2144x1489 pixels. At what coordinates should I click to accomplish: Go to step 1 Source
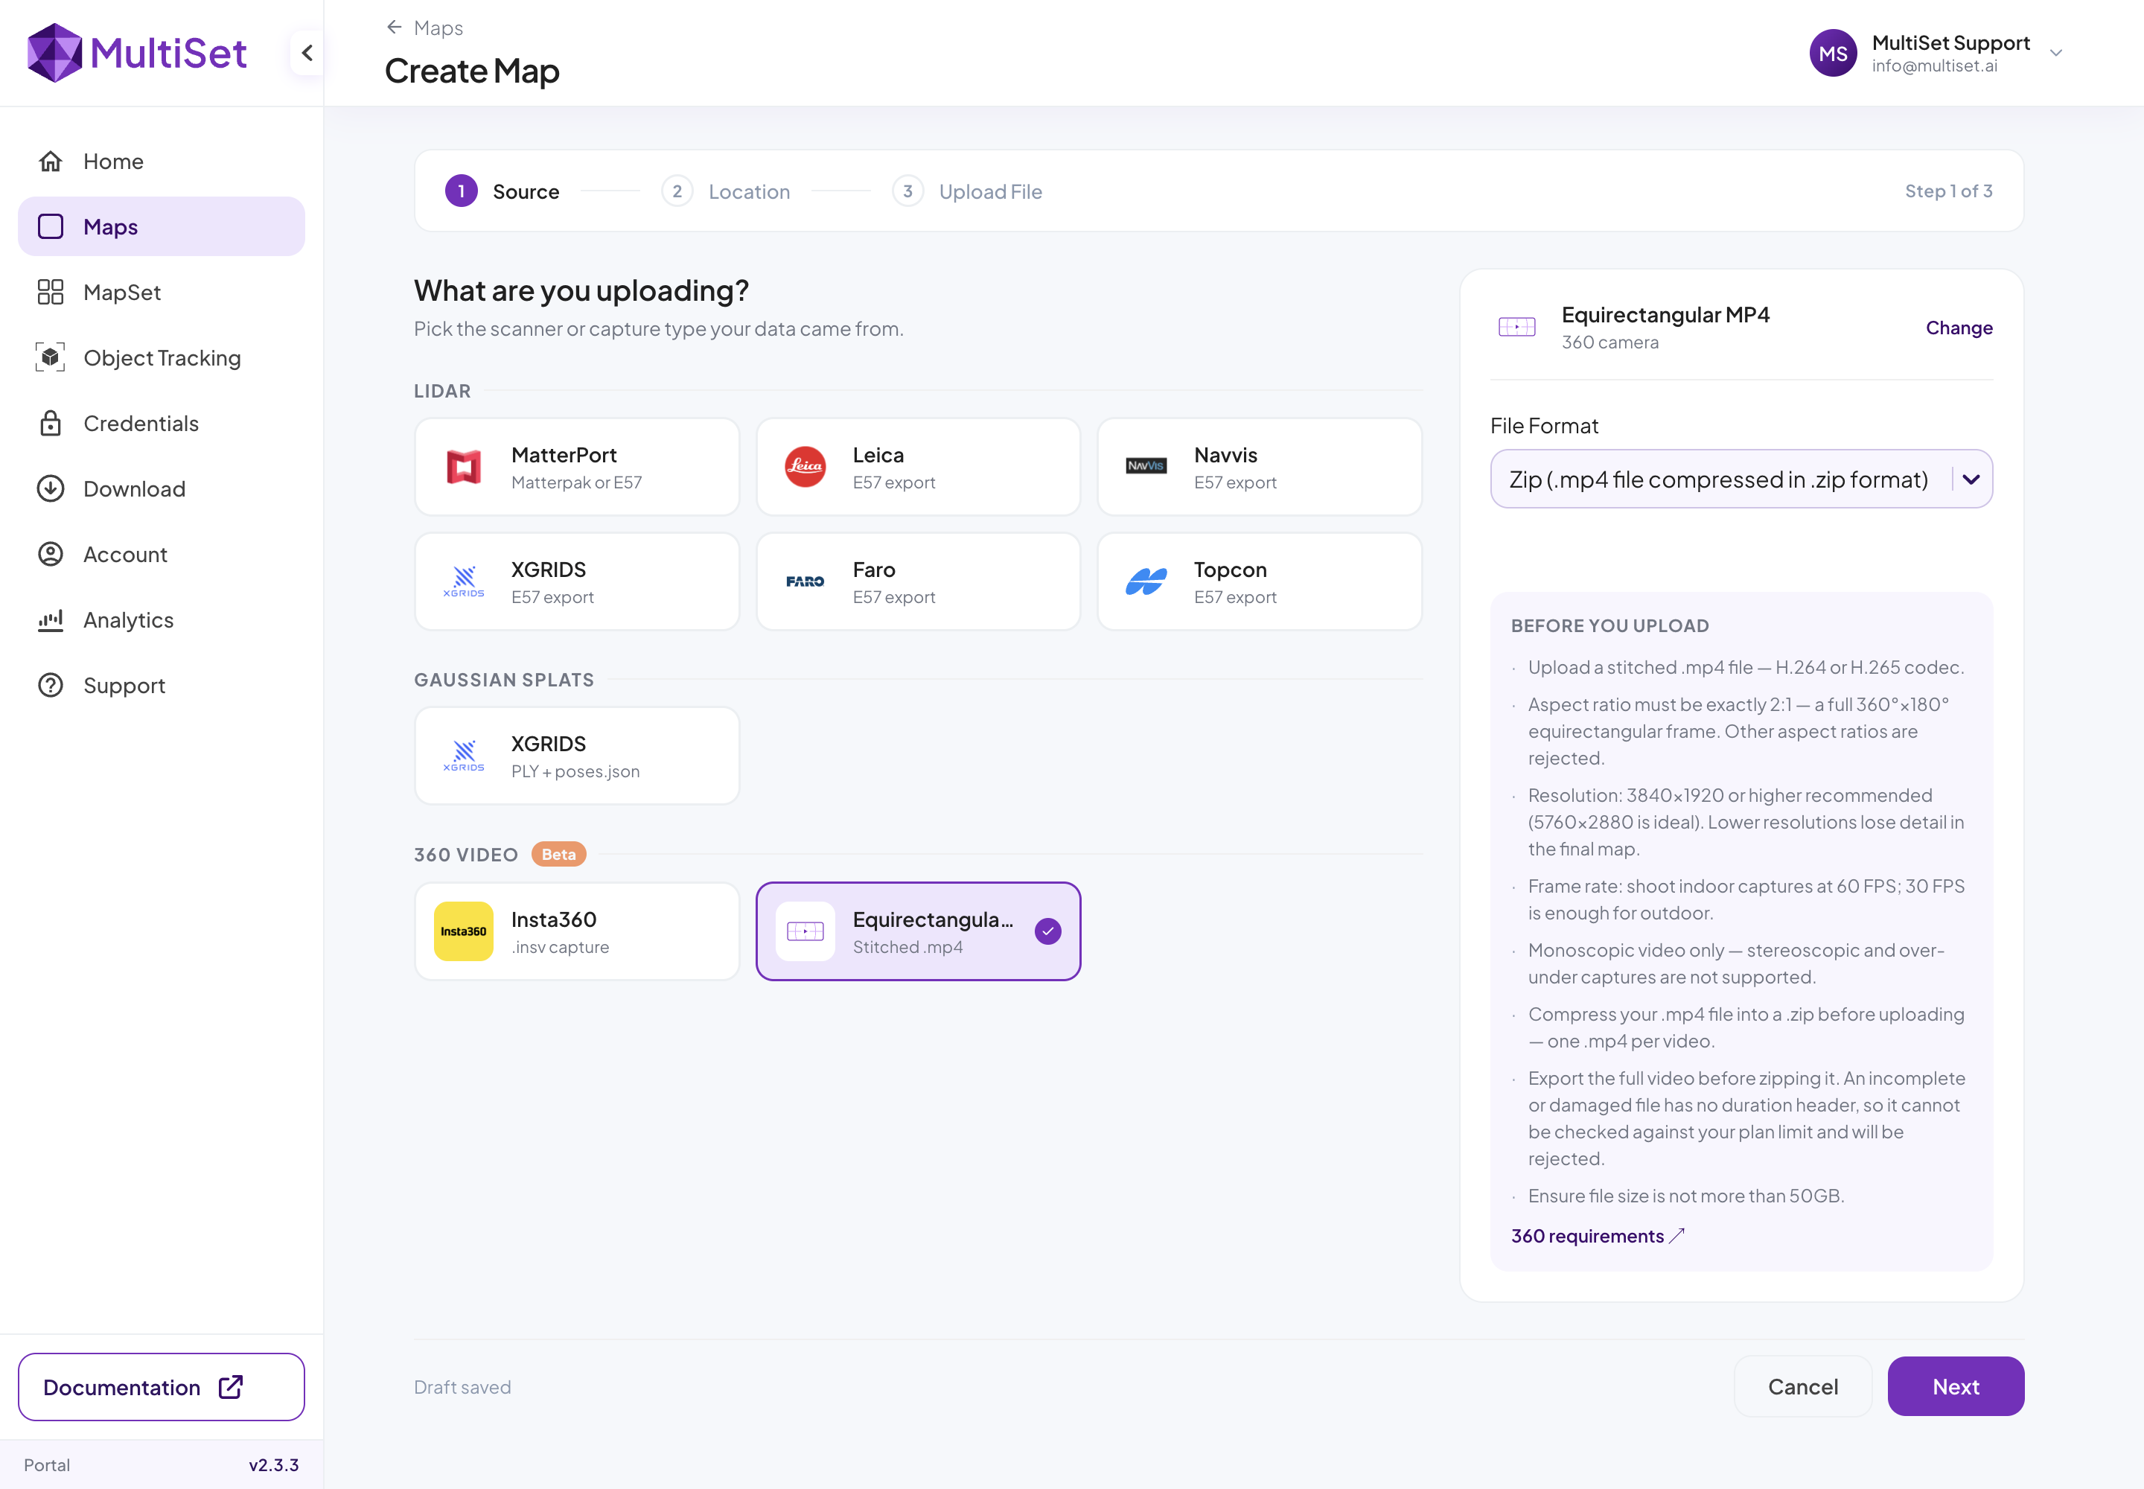tap(503, 191)
